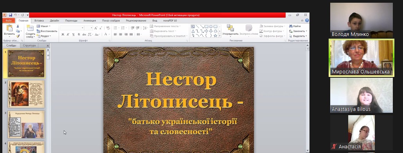Open the AV character spacing dropdown

(x=90, y=34)
